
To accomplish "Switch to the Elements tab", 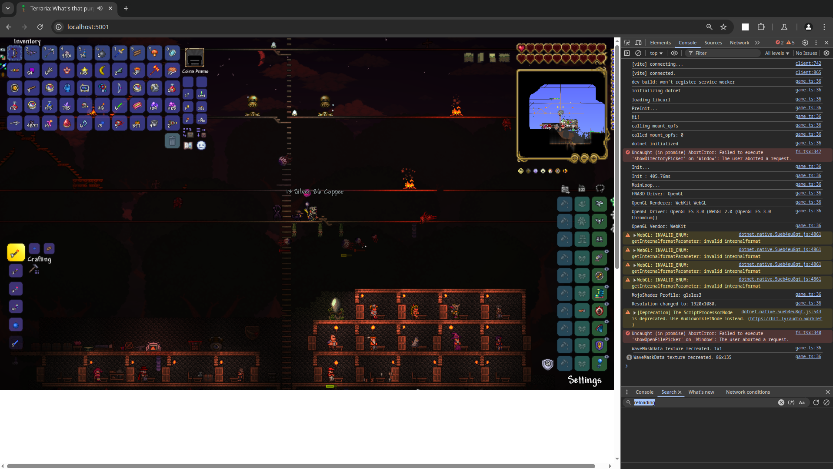I will (x=660, y=43).
